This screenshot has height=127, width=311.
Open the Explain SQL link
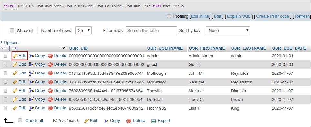239,16
